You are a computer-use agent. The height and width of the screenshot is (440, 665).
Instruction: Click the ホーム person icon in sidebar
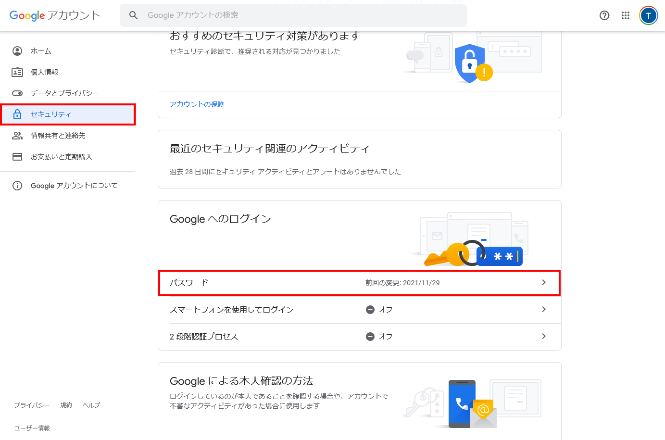(x=17, y=51)
